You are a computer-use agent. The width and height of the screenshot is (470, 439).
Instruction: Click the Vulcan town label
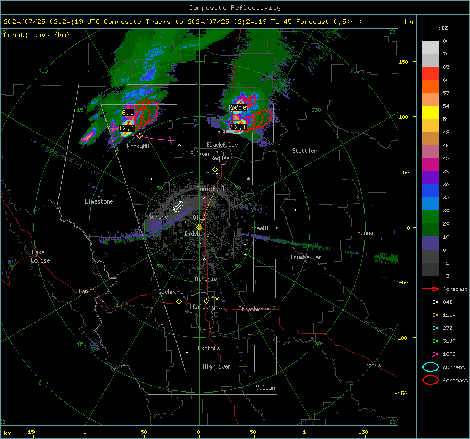[x=265, y=388]
